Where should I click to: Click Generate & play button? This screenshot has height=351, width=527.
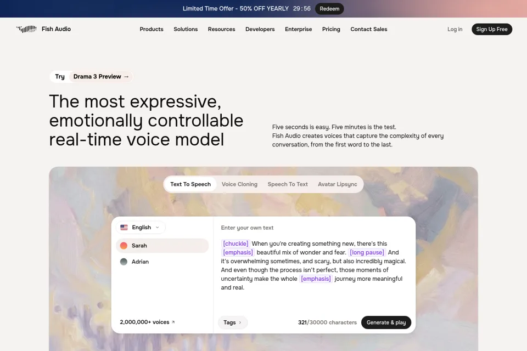pyautogui.click(x=386, y=322)
